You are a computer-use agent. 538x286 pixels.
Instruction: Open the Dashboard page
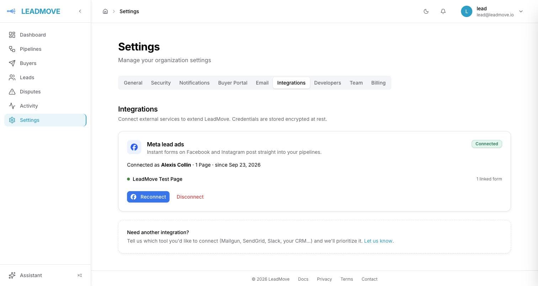coord(45,35)
